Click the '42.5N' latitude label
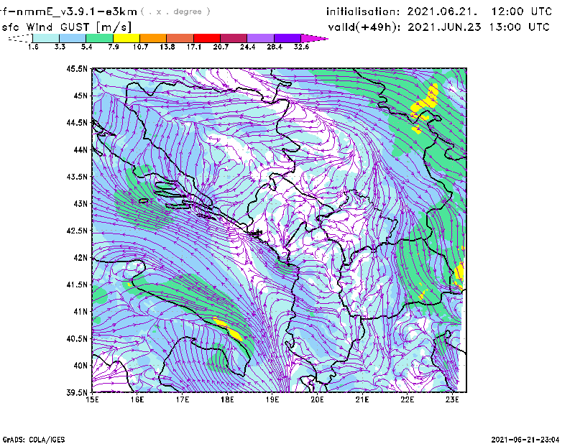This screenshot has height=444, width=575. [77, 231]
